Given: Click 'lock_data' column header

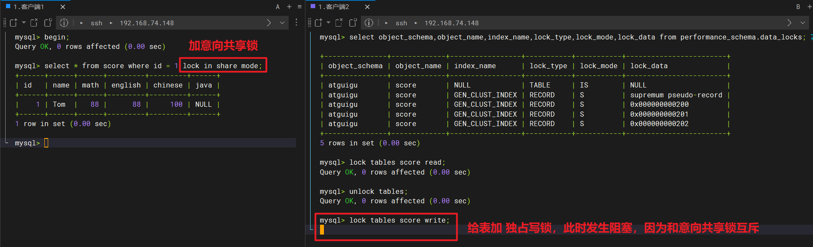Looking at the screenshot, I should [649, 66].
